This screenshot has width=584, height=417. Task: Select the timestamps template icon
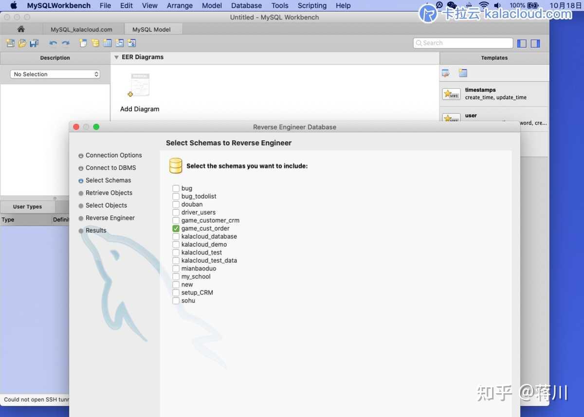tap(451, 94)
